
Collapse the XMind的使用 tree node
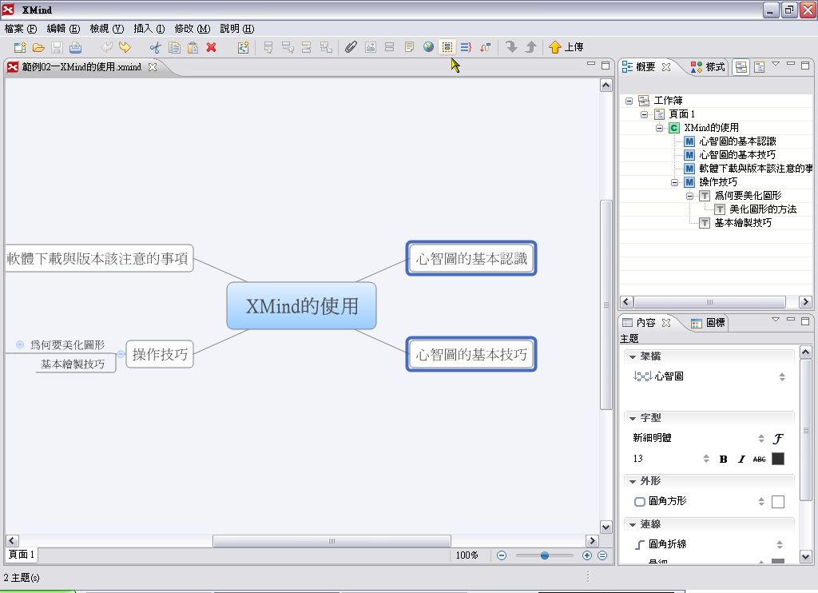(659, 128)
